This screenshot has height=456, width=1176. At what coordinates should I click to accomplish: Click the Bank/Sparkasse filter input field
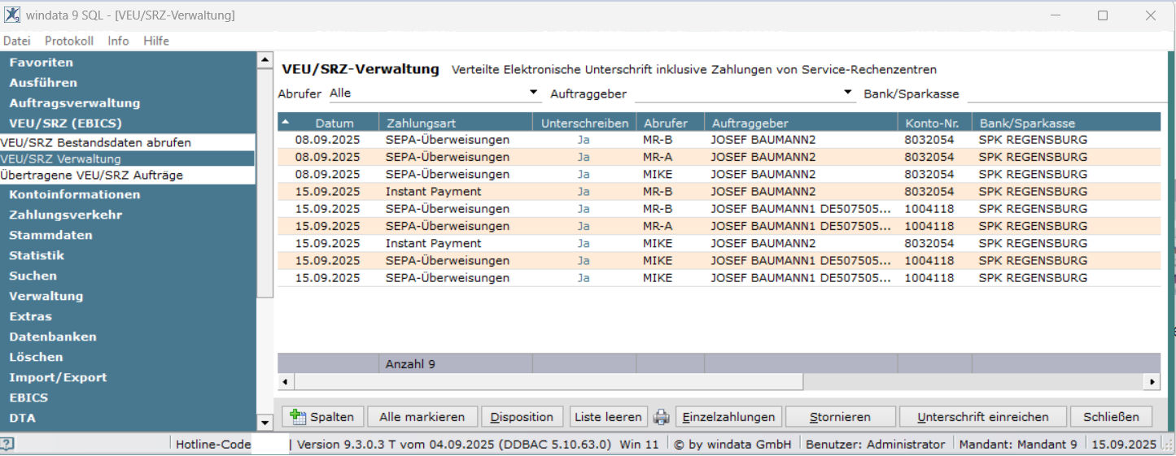(1062, 93)
